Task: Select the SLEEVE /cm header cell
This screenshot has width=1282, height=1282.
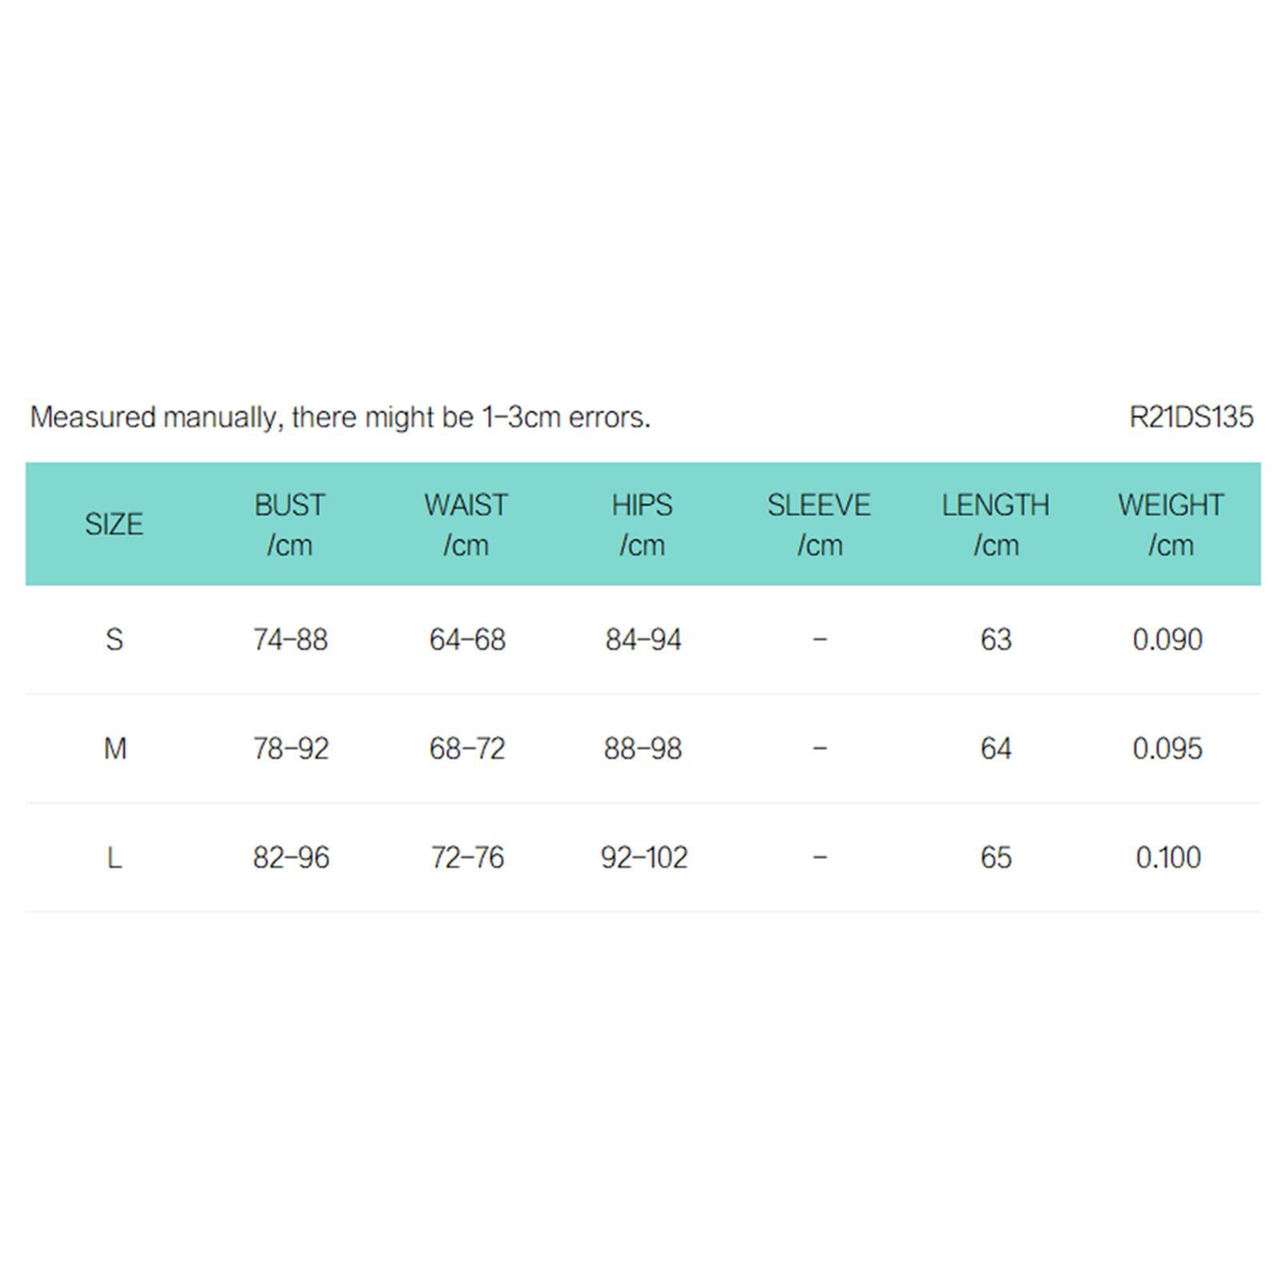Action: (819, 525)
